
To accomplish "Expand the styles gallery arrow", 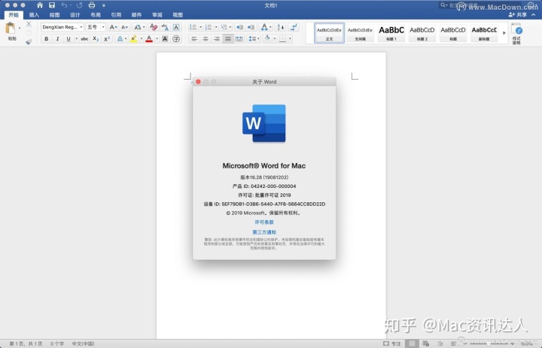I will (504, 33).
